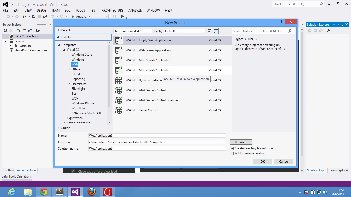This screenshot has width=351, height=197.
Task: Pin the Solution Explorer panel
Action: [342, 25]
